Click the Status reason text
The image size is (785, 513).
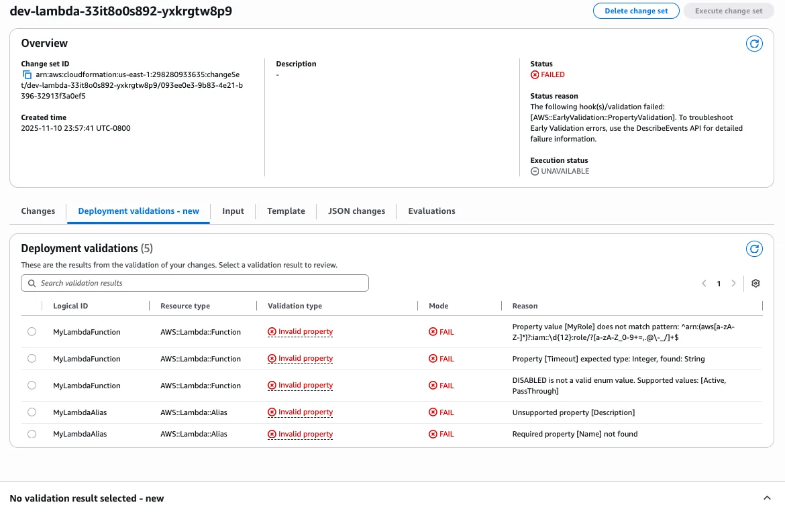coord(636,123)
